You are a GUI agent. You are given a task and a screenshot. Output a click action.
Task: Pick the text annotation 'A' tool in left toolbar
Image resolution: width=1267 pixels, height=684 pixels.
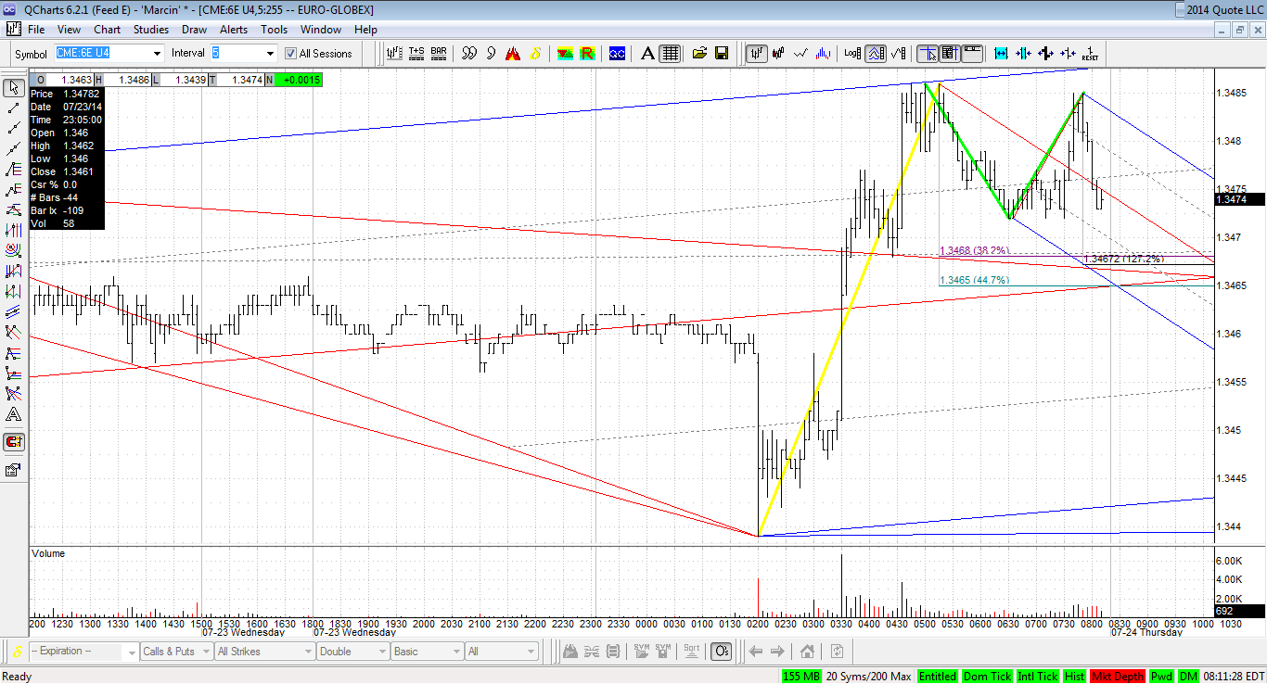[14, 414]
